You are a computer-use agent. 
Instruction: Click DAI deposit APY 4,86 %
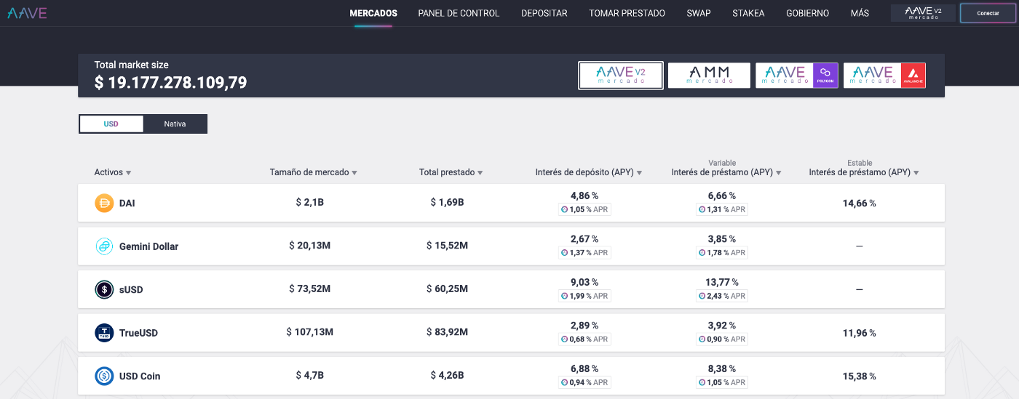tap(584, 196)
